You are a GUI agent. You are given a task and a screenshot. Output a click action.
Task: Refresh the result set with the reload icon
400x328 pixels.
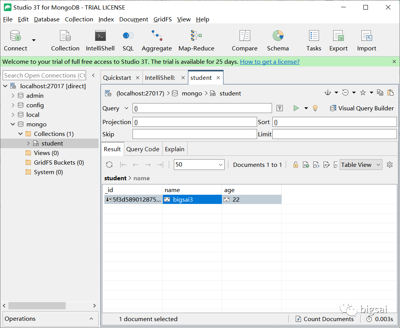coord(109,165)
